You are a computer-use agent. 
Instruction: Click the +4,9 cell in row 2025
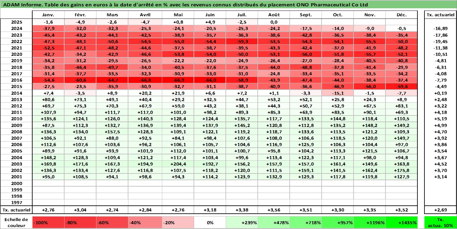coord(210,22)
